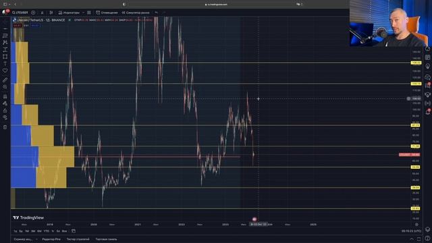Toggle lock all drawings

click(5, 111)
